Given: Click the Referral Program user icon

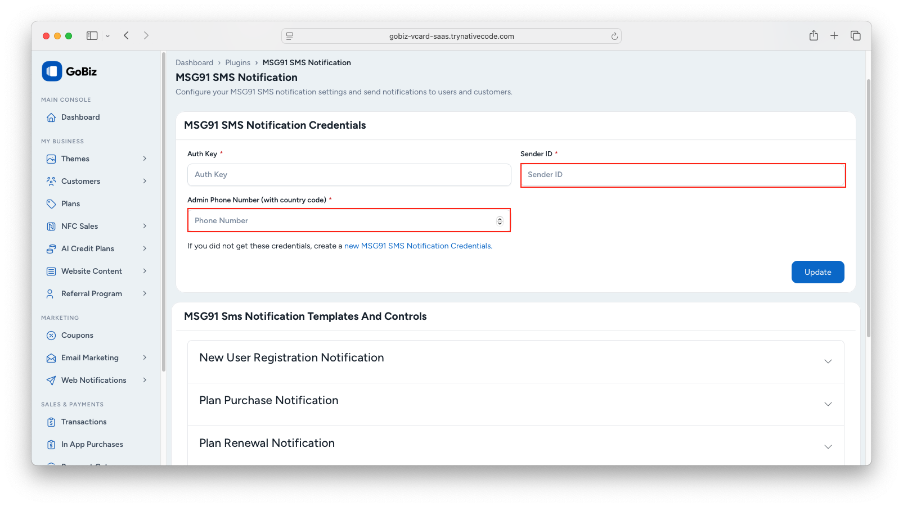Looking at the screenshot, I should tap(51, 294).
